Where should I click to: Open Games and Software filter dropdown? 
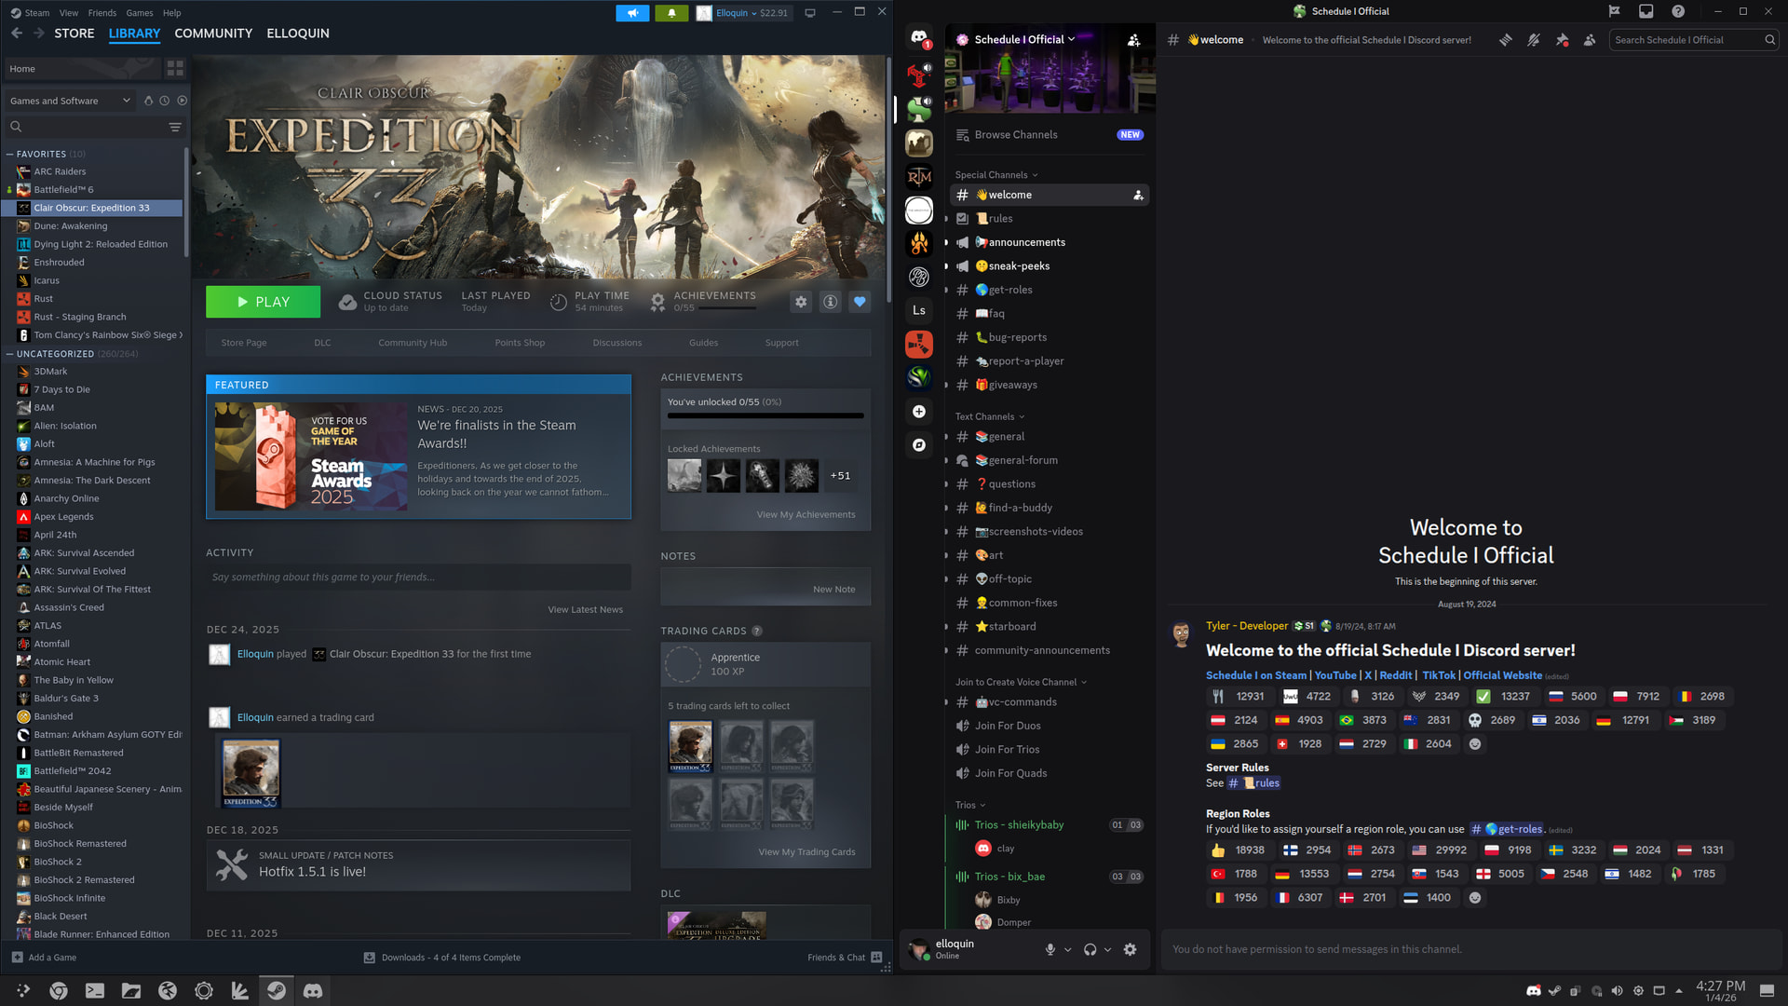pos(70,101)
